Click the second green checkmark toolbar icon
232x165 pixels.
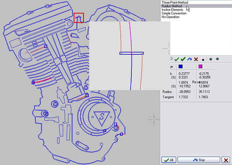tap(183, 59)
